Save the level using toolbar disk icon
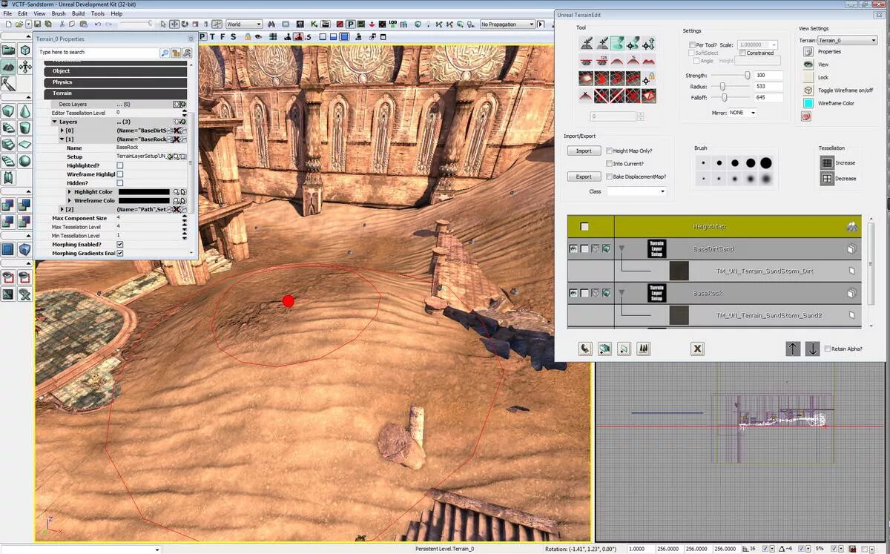The image size is (890, 554). point(37,24)
